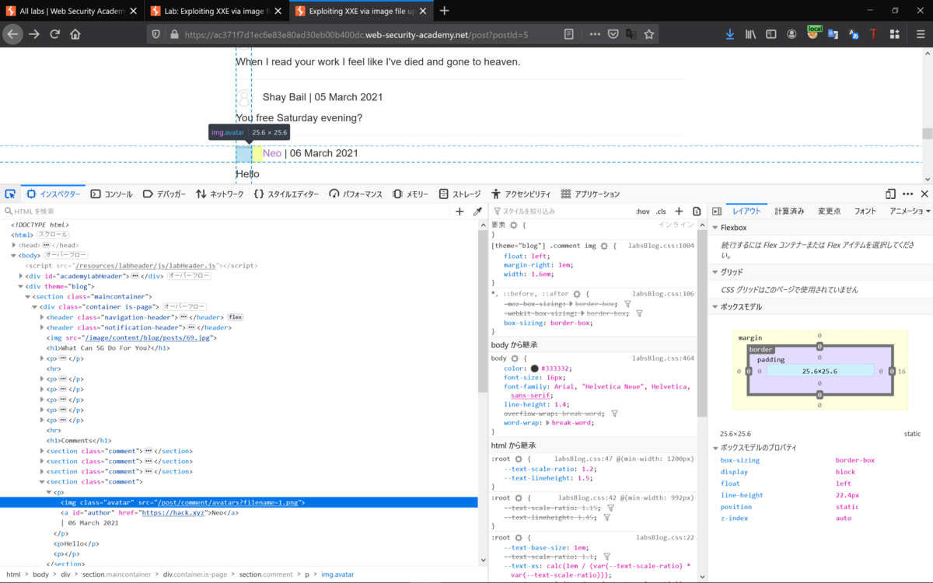Click Neo author link on page

coord(272,153)
